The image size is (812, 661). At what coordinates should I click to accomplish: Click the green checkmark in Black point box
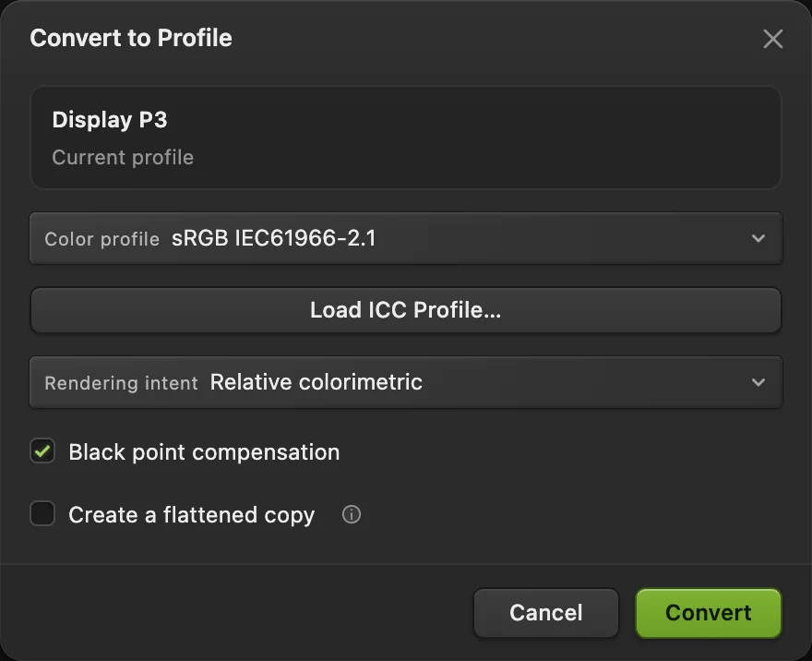tap(42, 451)
